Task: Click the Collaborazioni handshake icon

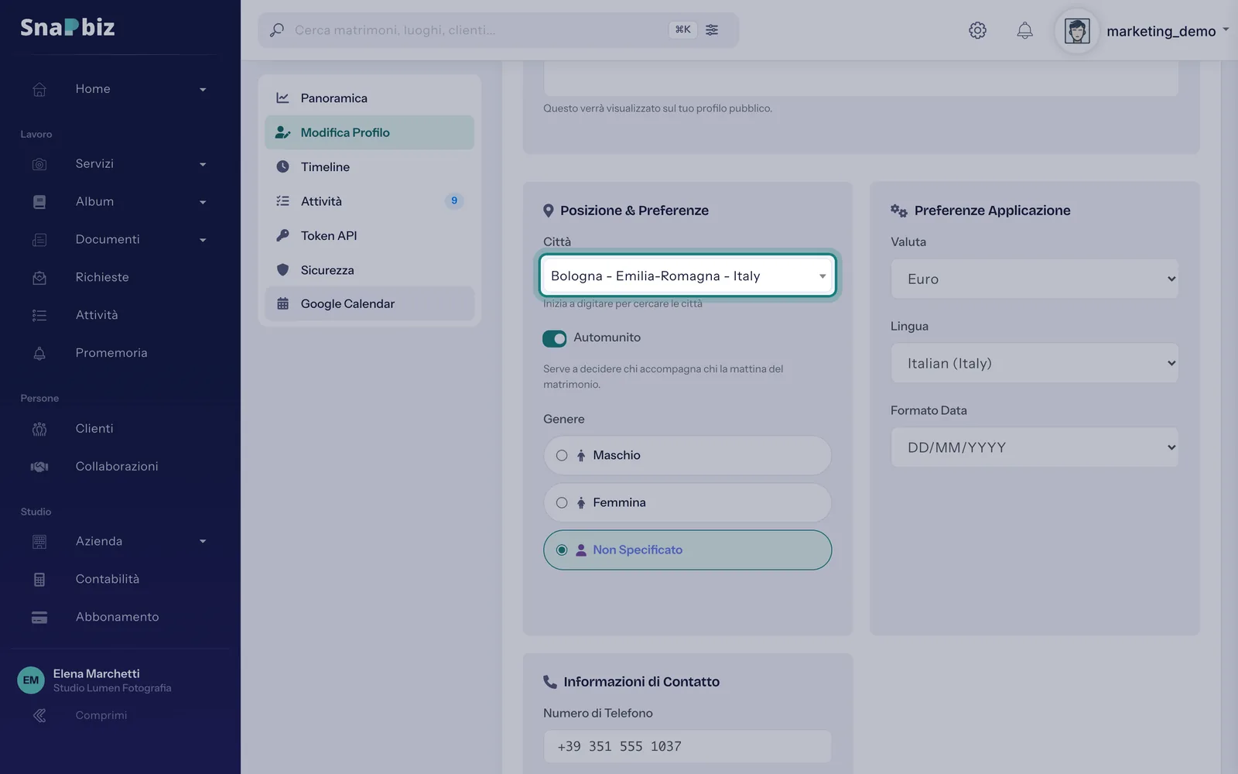Action: (x=39, y=467)
